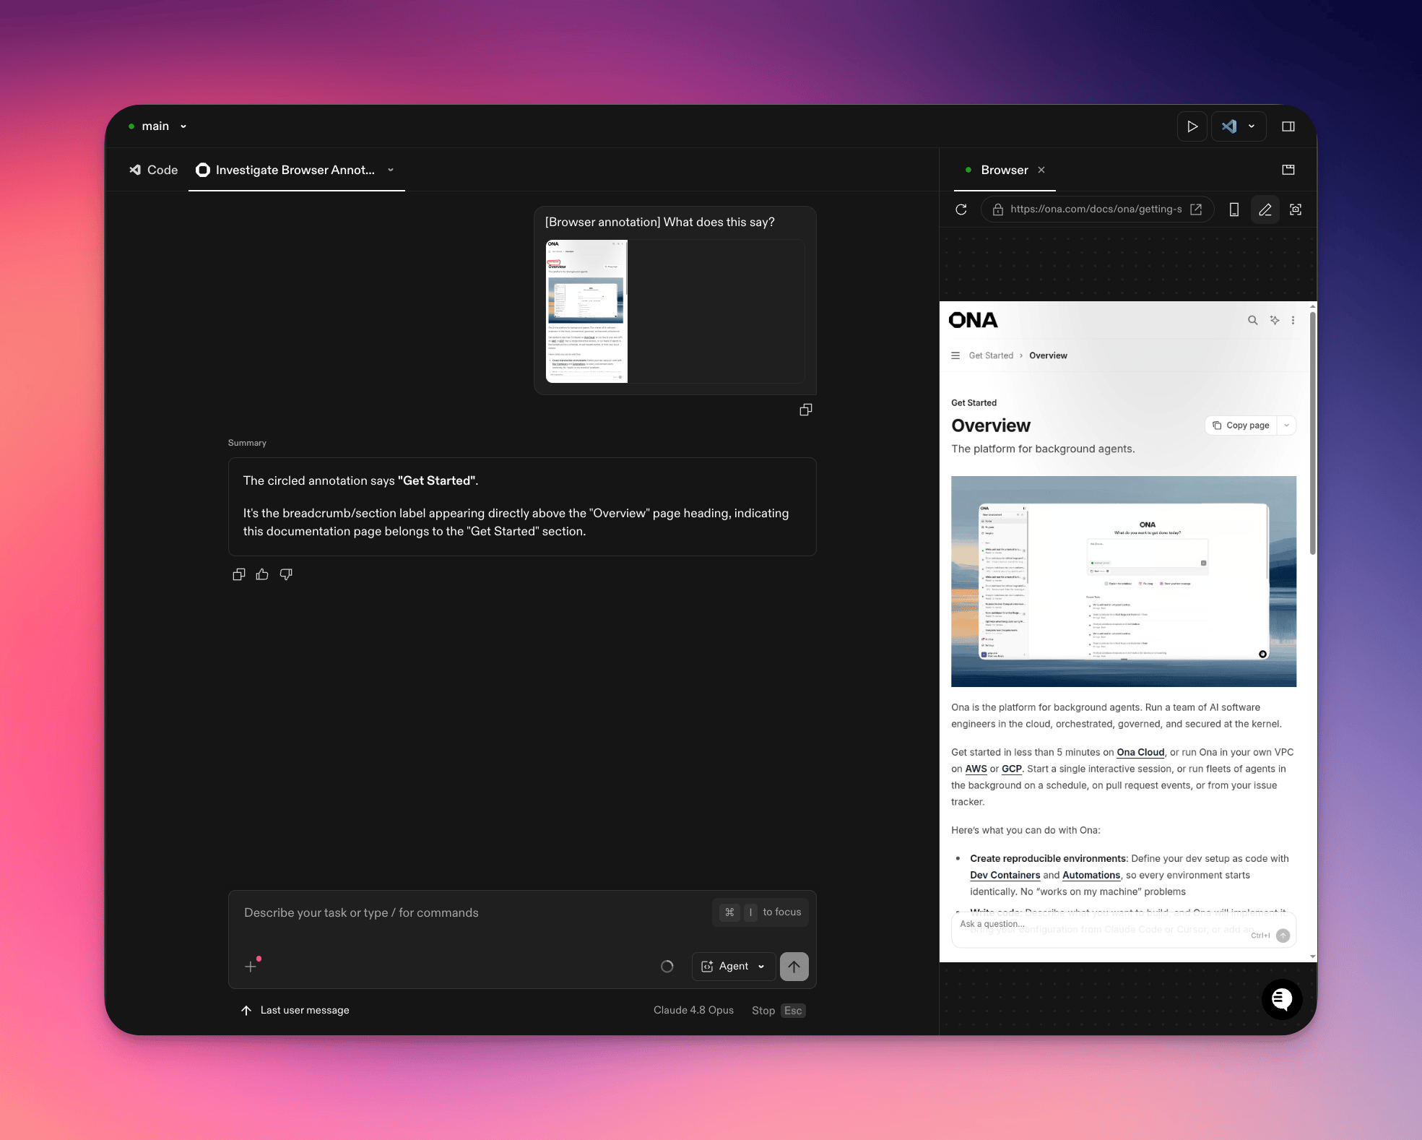This screenshot has width=1422, height=1140.
Task: Click the Claude 4.8 Opus model label
Action: (x=693, y=1010)
